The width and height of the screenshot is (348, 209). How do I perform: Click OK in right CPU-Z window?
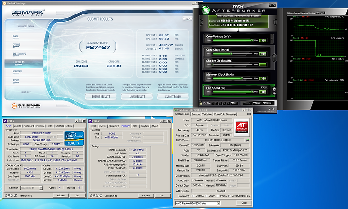tap(162, 195)
